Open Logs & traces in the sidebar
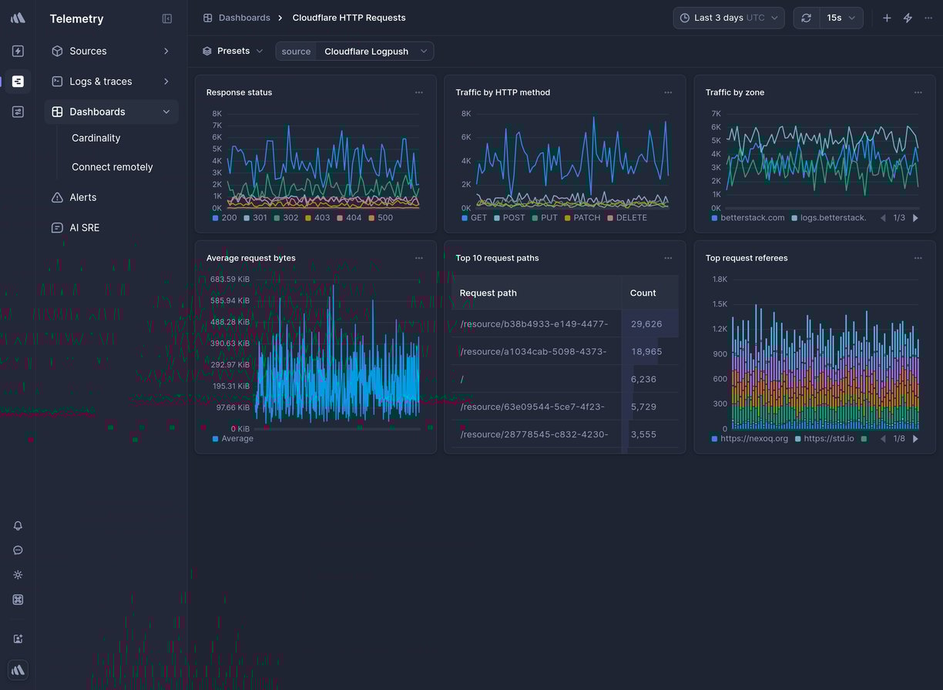Viewport: 943px width, 690px height. (101, 82)
